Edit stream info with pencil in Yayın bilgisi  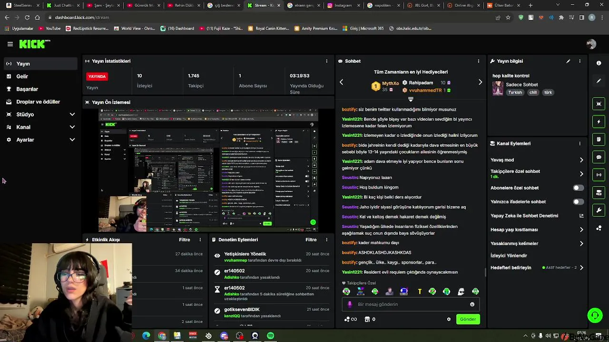coord(568,61)
